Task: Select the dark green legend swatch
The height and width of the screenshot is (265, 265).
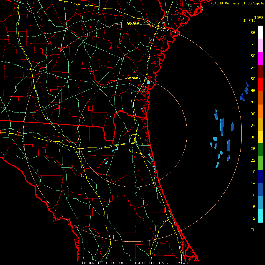Action: [x=260, y=150]
